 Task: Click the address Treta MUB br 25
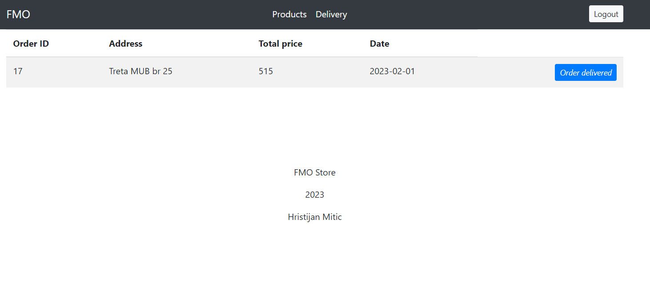pos(140,71)
